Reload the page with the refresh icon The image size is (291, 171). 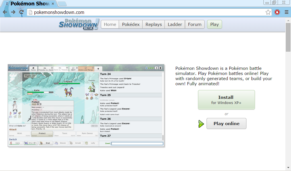(x=22, y=12)
